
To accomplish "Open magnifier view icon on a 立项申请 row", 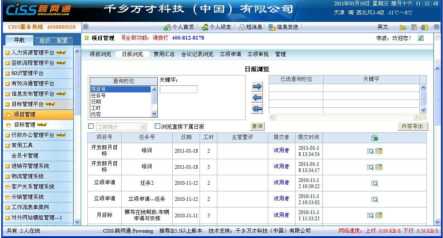I will tap(374, 183).
